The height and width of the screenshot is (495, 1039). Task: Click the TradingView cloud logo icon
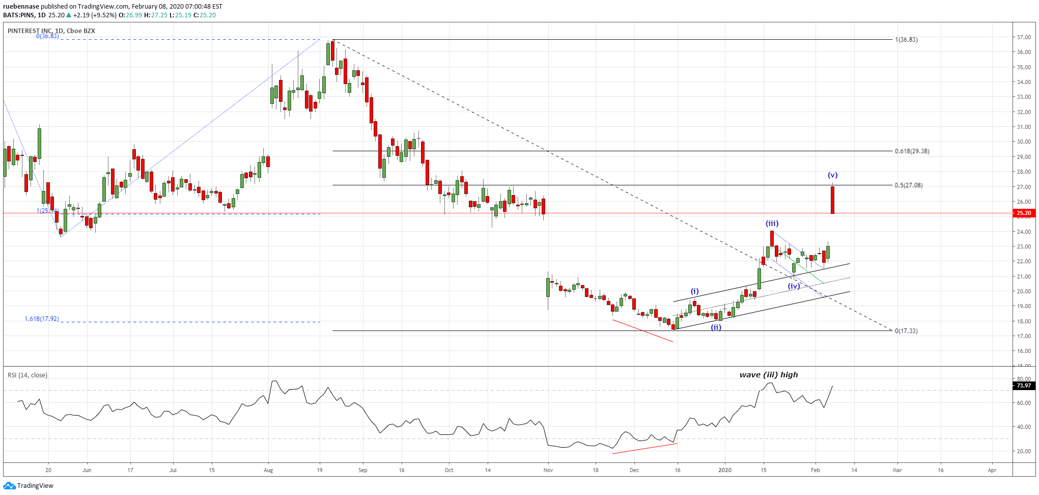point(9,486)
